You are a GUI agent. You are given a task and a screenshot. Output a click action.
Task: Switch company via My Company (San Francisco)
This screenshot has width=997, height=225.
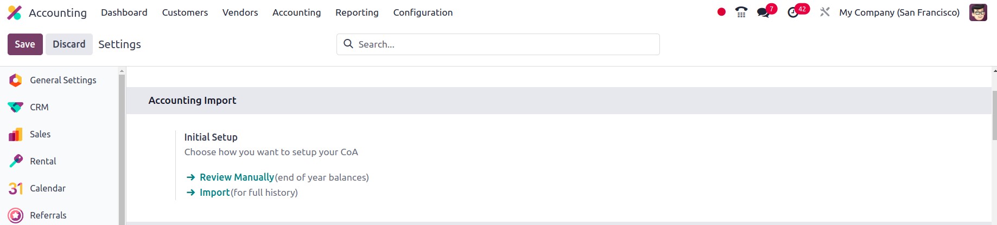point(899,12)
